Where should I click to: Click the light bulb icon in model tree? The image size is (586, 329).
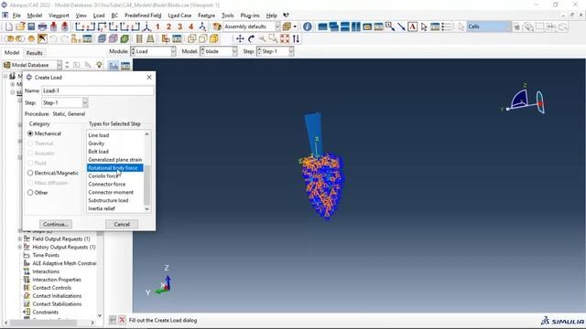click(99, 65)
